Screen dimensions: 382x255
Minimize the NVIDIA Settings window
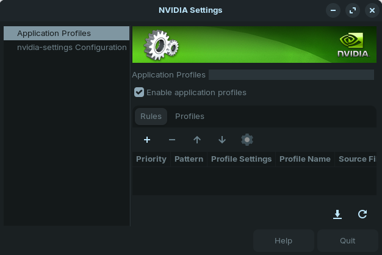(333, 10)
